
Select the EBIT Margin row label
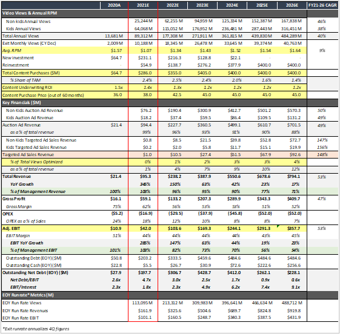pyautogui.click(x=18, y=235)
